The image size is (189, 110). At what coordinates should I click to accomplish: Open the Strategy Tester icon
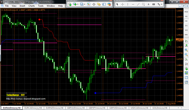tap(109, 4)
